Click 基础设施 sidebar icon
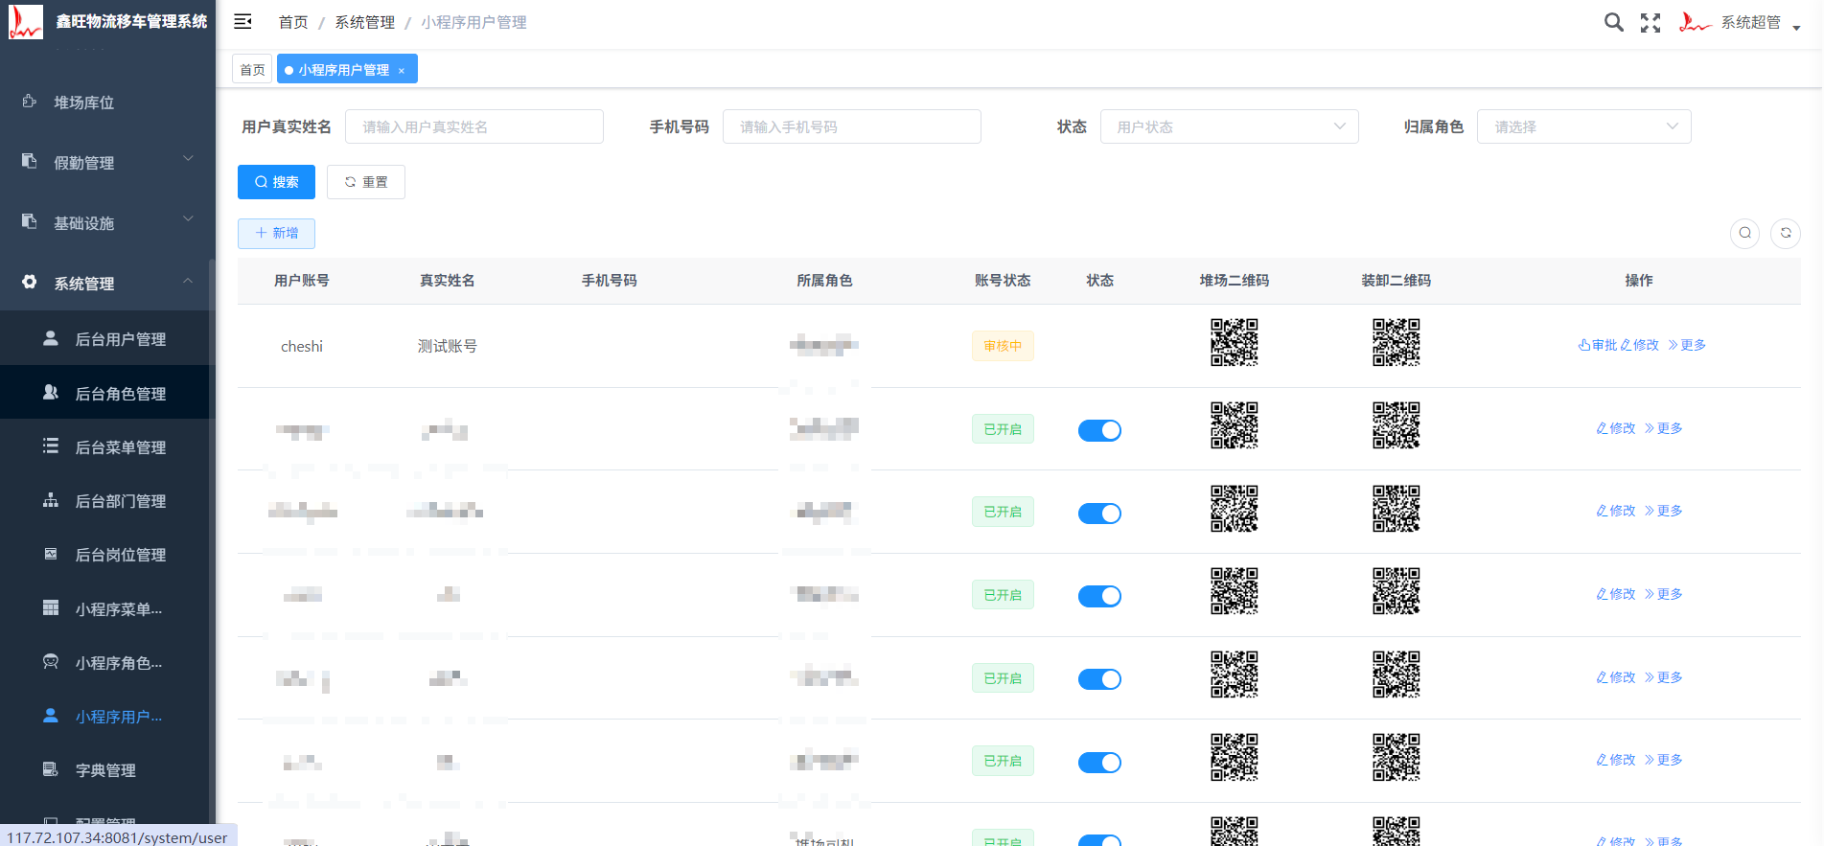This screenshot has height=846, width=1824. (30, 222)
